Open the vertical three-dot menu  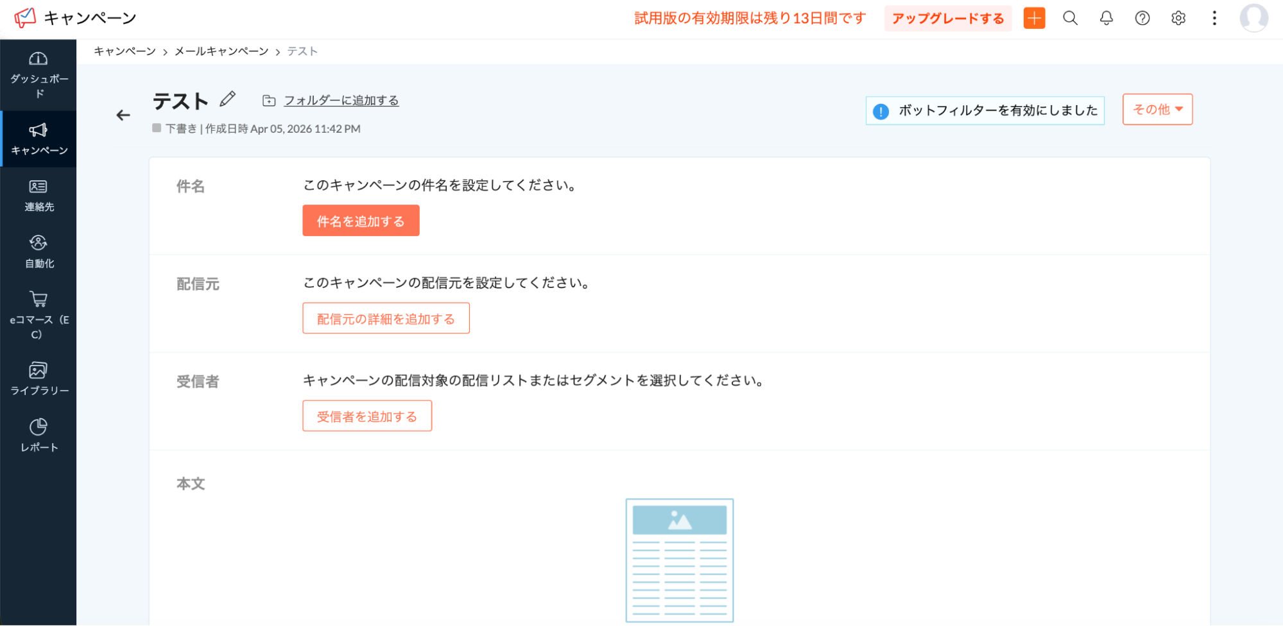point(1214,18)
